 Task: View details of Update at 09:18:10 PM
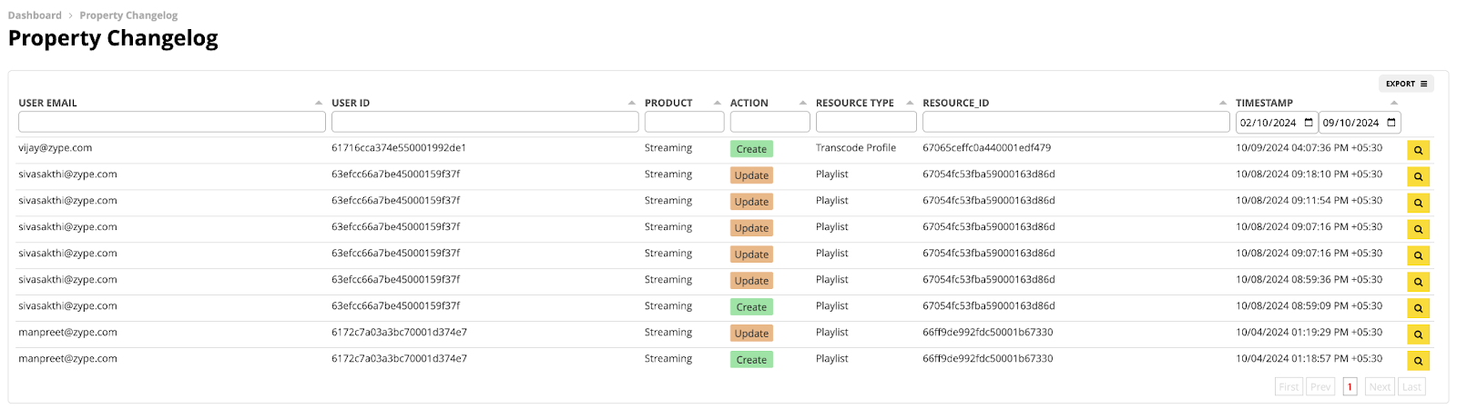click(1418, 176)
